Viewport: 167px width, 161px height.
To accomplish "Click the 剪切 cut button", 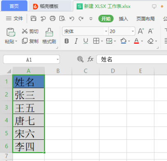I will tap(30, 31).
